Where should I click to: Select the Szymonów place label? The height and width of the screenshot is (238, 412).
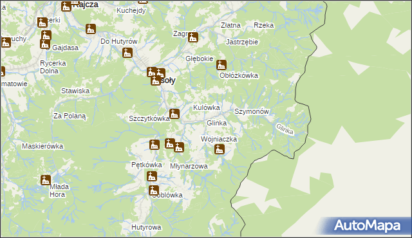click(x=252, y=111)
